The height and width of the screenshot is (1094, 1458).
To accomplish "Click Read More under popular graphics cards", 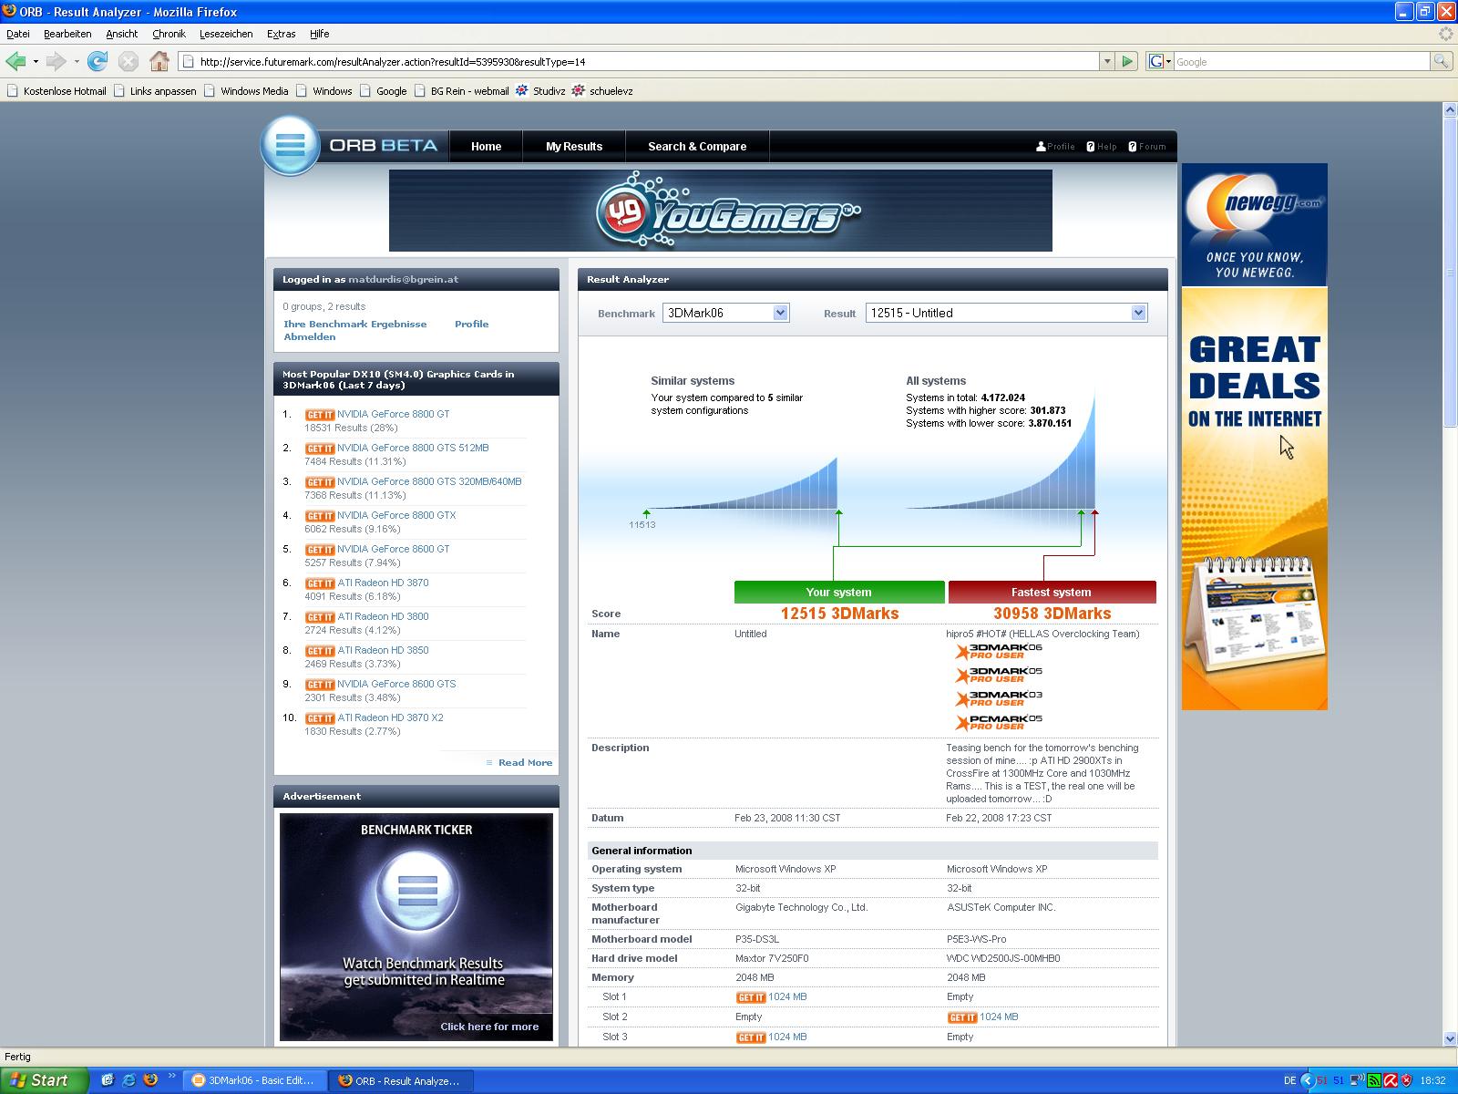I will pos(525,762).
